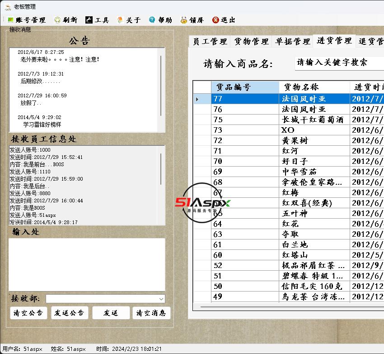Click the 用户名: 51aspx status entry
This screenshot has height=354, width=384.
(x=23, y=349)
